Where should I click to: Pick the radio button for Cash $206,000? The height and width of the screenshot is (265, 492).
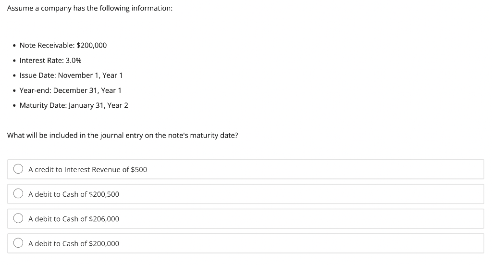pos(19,219)
